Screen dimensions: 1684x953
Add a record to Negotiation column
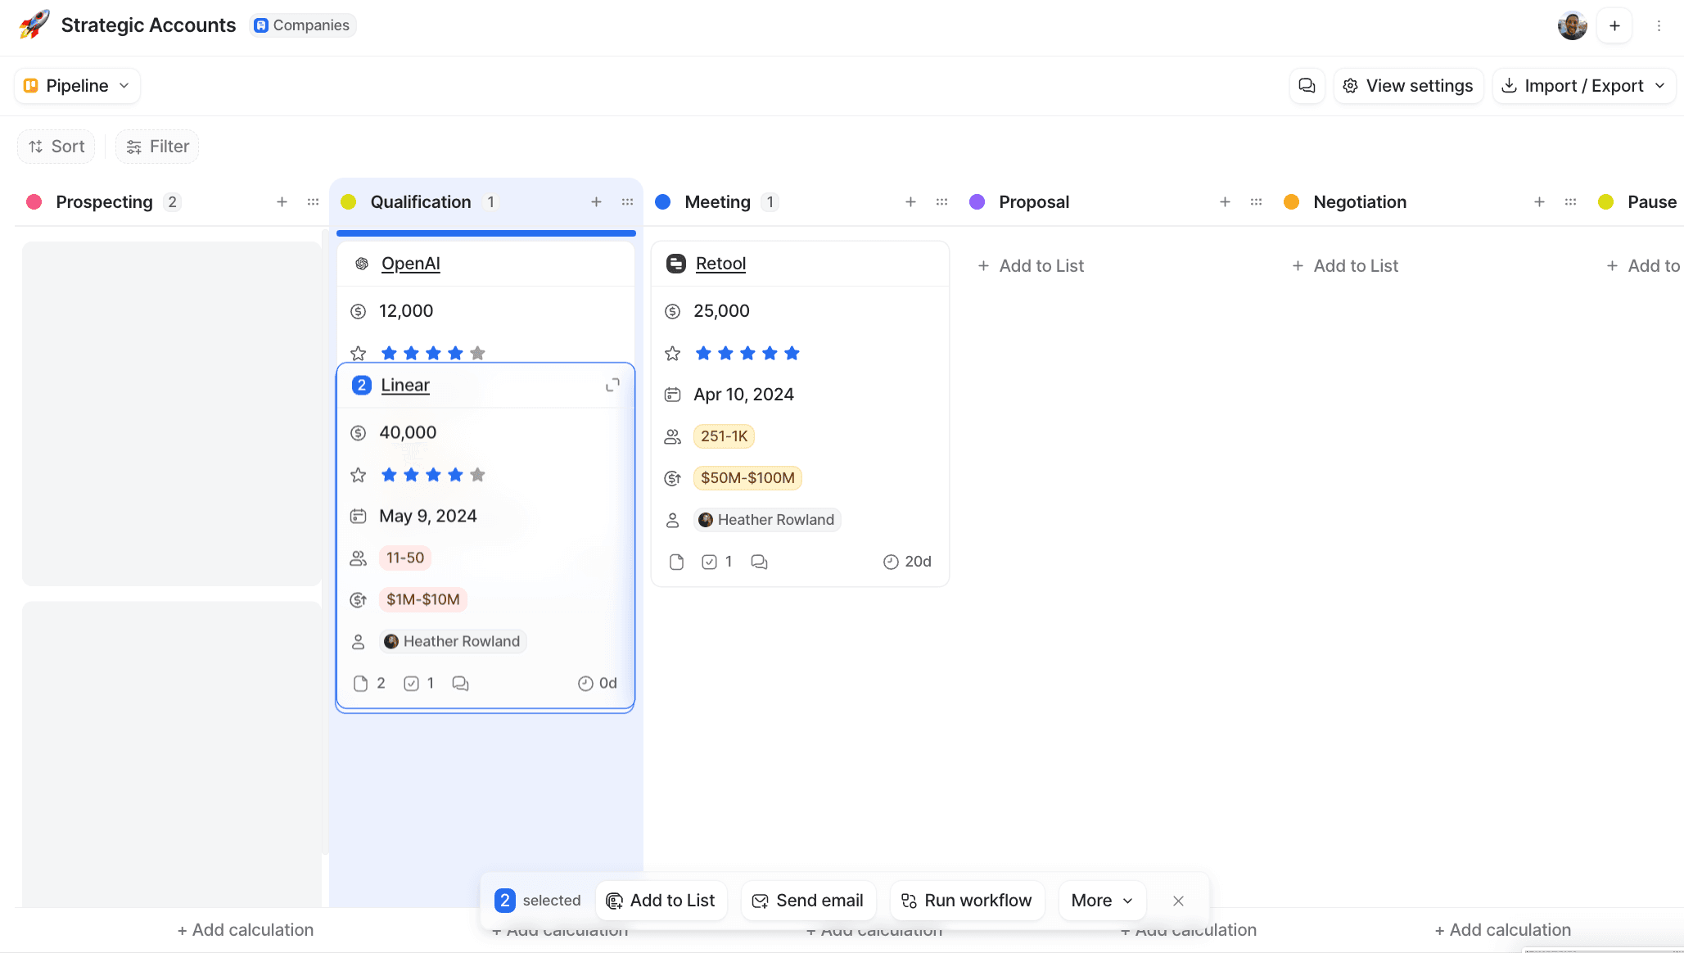pos(1539,202)
